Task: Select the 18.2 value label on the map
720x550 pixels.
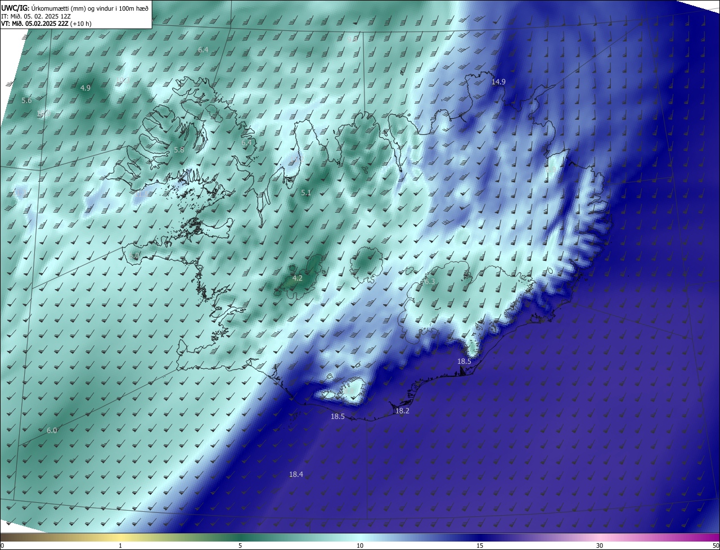Action: tap(402, 411)
